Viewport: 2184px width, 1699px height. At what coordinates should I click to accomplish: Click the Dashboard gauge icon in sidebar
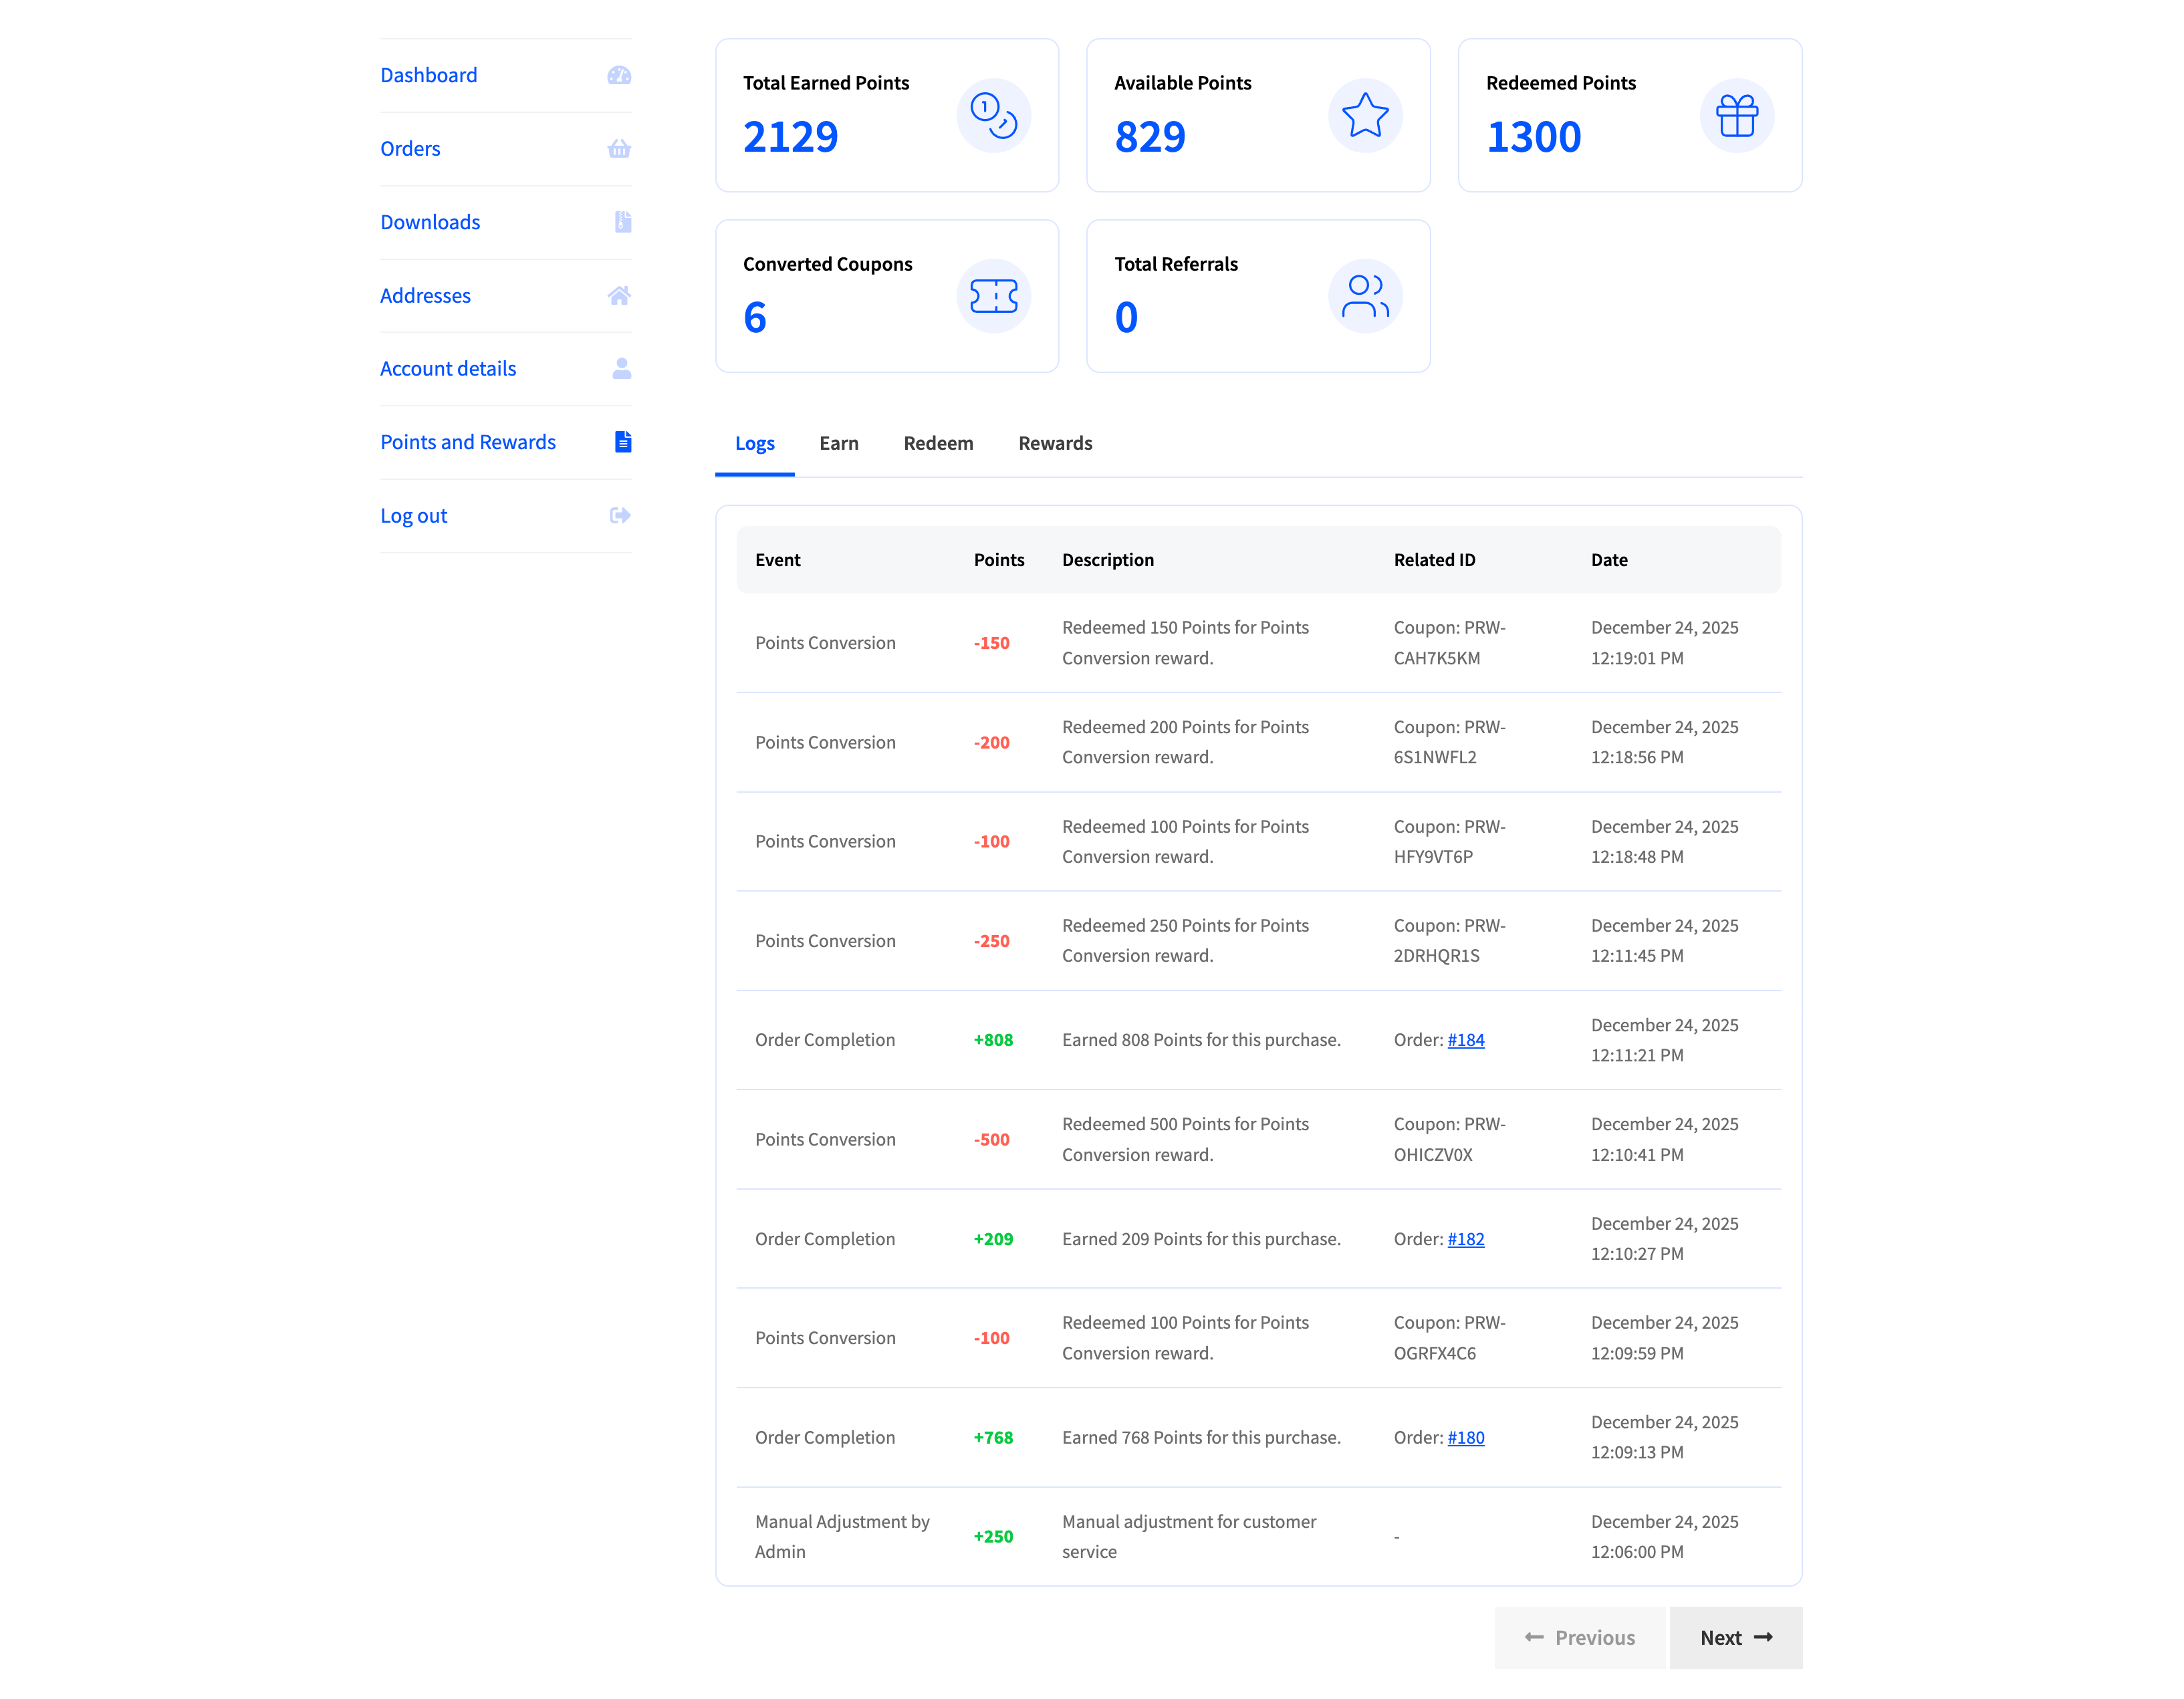(x=619, y=75)
